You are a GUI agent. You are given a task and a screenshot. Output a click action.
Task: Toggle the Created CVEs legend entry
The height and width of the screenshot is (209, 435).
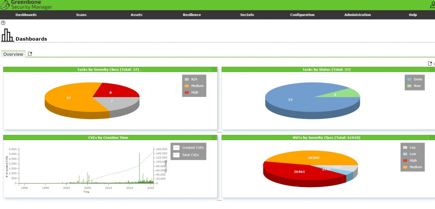click(x=188, y=148)
